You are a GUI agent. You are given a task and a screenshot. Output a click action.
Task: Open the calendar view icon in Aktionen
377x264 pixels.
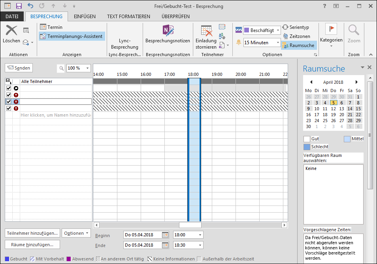pos(26,30)
